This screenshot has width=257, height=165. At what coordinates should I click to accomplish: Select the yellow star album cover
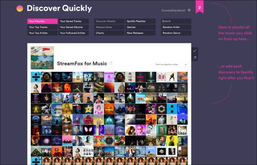tap(88, 109)
